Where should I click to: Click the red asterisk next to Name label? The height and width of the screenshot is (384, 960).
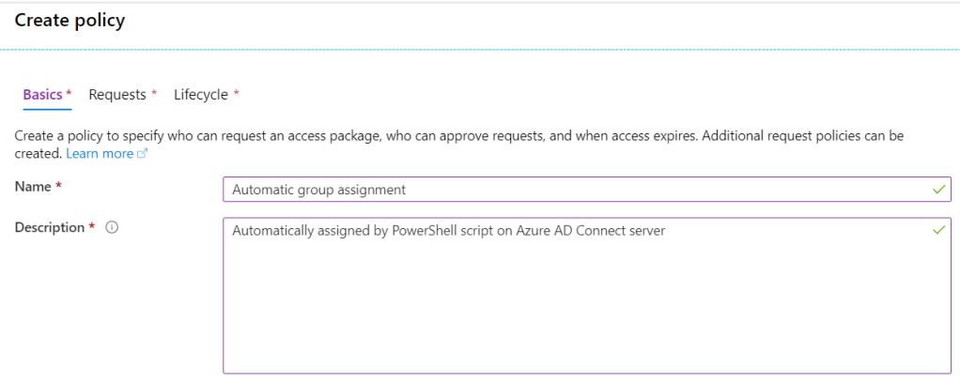coord(58,186)
